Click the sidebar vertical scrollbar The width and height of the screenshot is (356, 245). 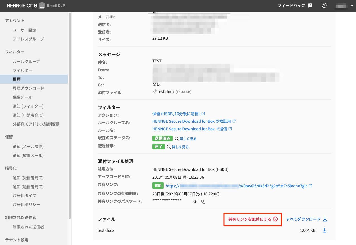[x=70, y=116]
